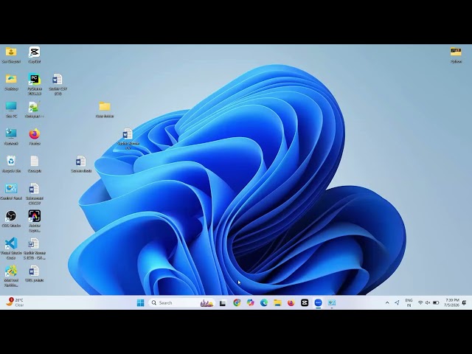Select the OneDrive cloud folder icon
The height and width of the screenshot is (354, 472).
coord(11,82)
